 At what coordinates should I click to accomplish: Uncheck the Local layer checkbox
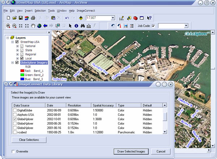[22, 58]
